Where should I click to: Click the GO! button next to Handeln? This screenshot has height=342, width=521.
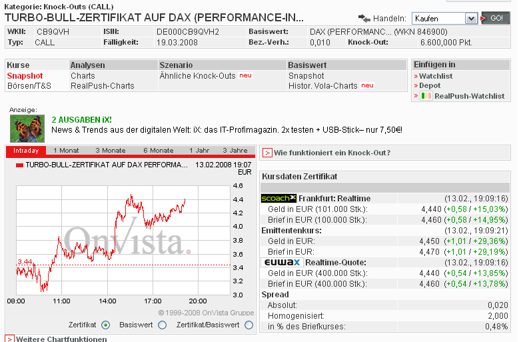pyautogui.click(x=496, y=18)
